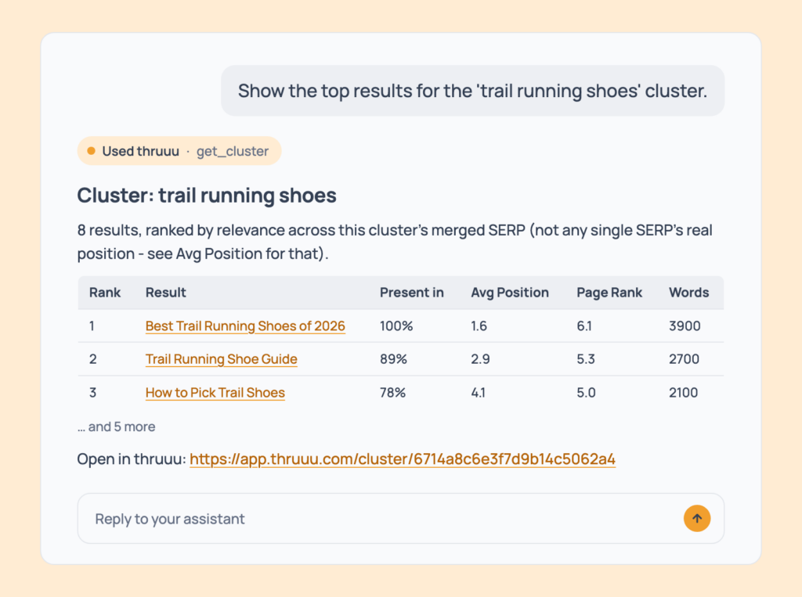
Task: Click the 'Cluster: trail running shoes' heading
Action: 207,196
